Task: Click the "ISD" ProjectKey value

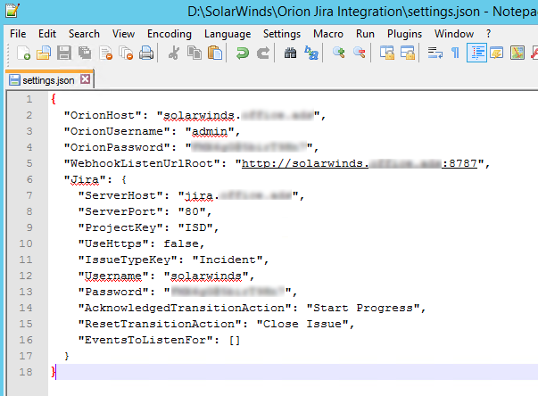Action: point(195,227)
